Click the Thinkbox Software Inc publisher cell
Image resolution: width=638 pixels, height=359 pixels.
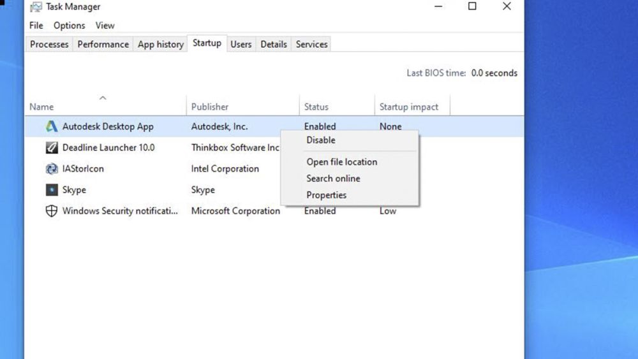[235, 147]
